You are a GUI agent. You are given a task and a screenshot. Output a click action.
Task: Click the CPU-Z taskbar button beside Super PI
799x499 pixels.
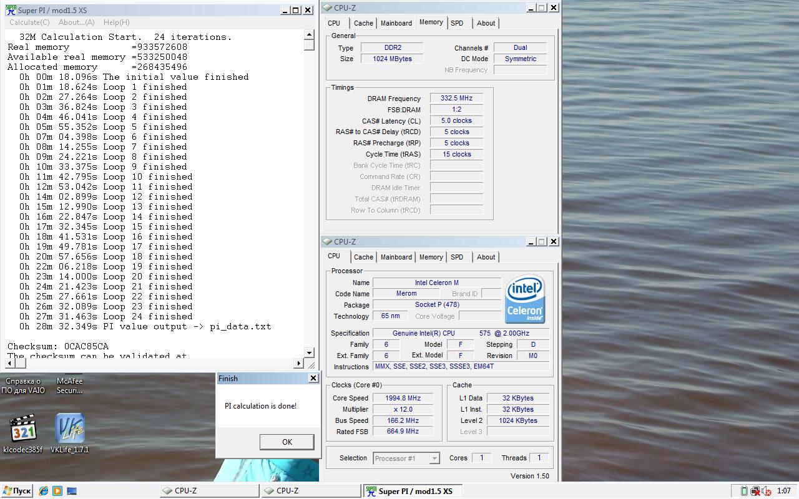pyautogui.click(x=310, y=491)
